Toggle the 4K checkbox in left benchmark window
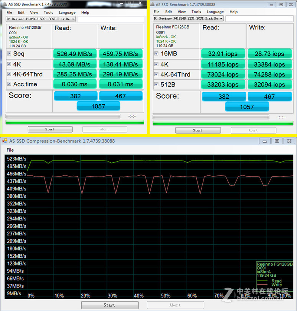Image resolution: width=297 pixels, height=311 pixels. (9, 64)
